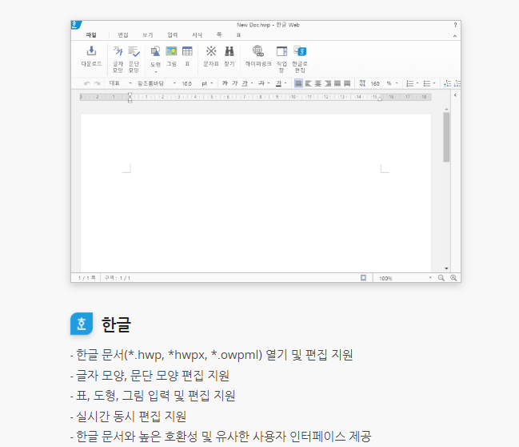Click the redo arrow icon
Image resolution: width=519 pixels, height=447 pixels.
click(x=97, y=83)
